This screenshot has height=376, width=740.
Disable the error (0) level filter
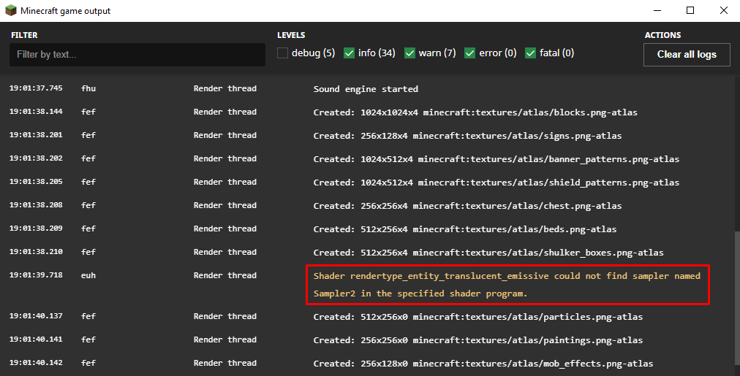tap(470, 53)
